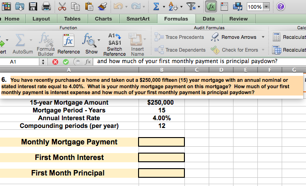The width and height of the screenshot is (306, 186).
Task: Switch to the Review tab
Action: point(239,19)
